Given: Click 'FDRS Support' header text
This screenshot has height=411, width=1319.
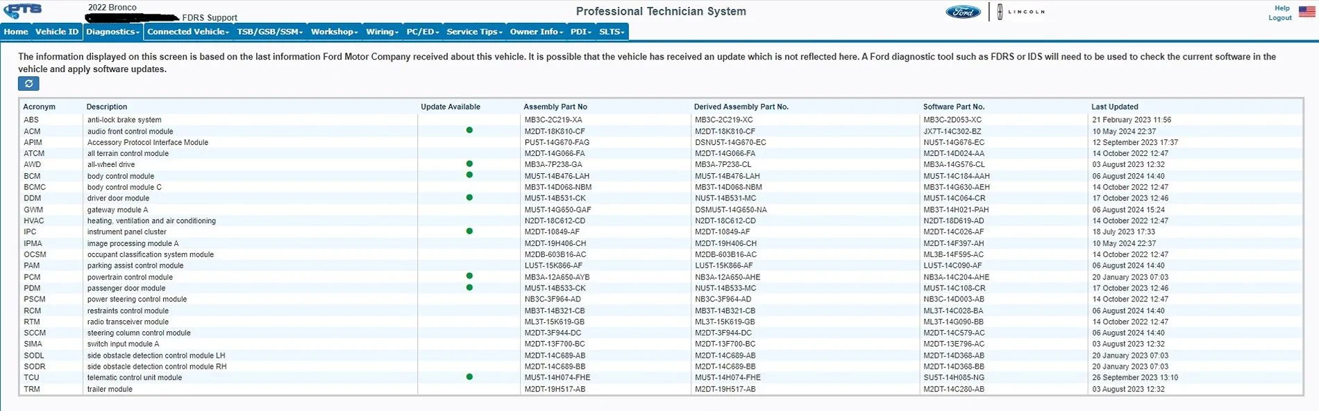Looking at the screenshot, I should (x=210, y=18).
